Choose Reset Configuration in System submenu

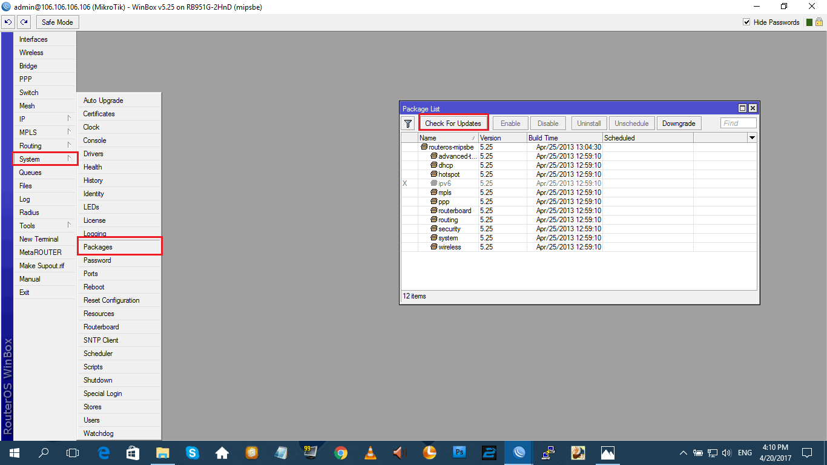pos(119,300)
